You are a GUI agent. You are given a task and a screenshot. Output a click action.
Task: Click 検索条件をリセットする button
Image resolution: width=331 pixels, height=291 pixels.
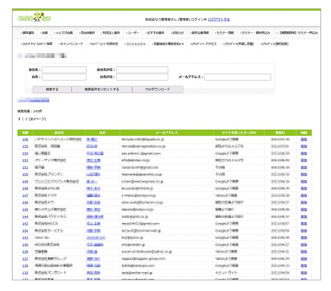[x=102, y=89]
